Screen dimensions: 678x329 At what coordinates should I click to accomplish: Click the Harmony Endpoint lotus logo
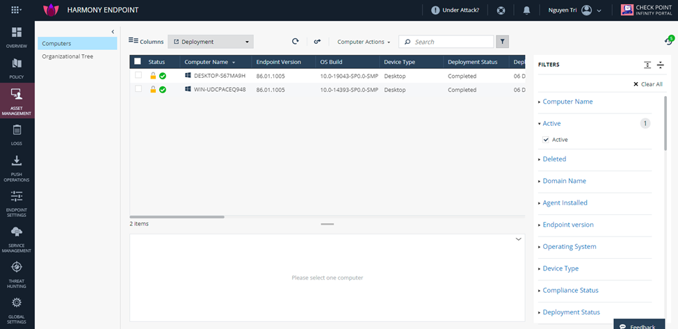(x=51, y=10)
